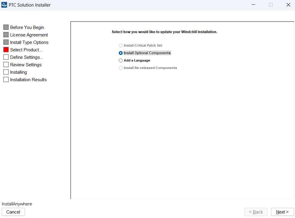This screenshot has height=218, width=295.
Task: Click the 'Review Settings' step label
Action: [26, 65]
